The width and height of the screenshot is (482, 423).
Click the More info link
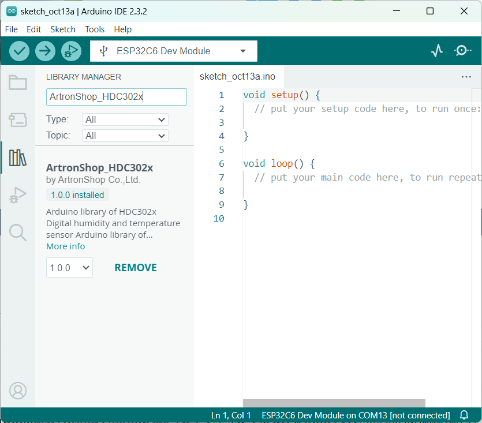(65, 246)
